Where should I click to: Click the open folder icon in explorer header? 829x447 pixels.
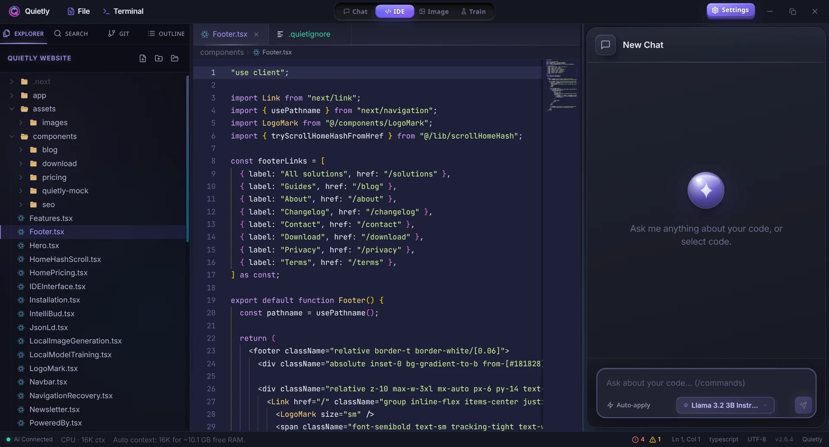(x=175, y=58)
